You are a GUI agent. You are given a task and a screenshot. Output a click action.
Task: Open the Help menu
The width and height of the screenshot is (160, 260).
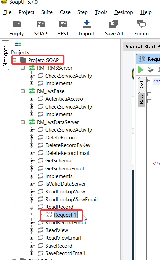click(146, 12)
